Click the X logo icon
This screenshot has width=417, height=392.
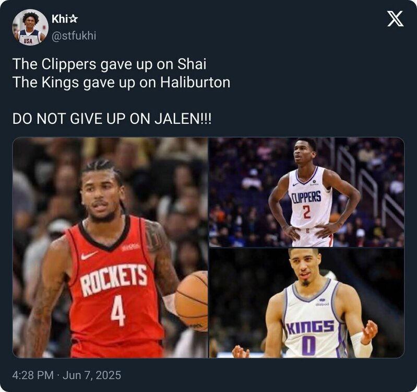click(x=395, y=19)
